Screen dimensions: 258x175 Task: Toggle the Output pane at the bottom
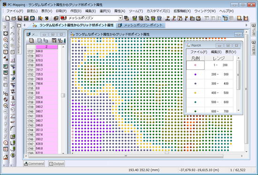point(57,164)
